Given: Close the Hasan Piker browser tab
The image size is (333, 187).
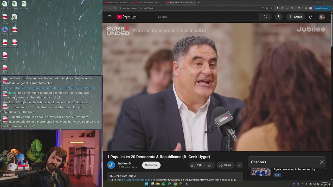Looking at the screenshot, I should (163, 3).
